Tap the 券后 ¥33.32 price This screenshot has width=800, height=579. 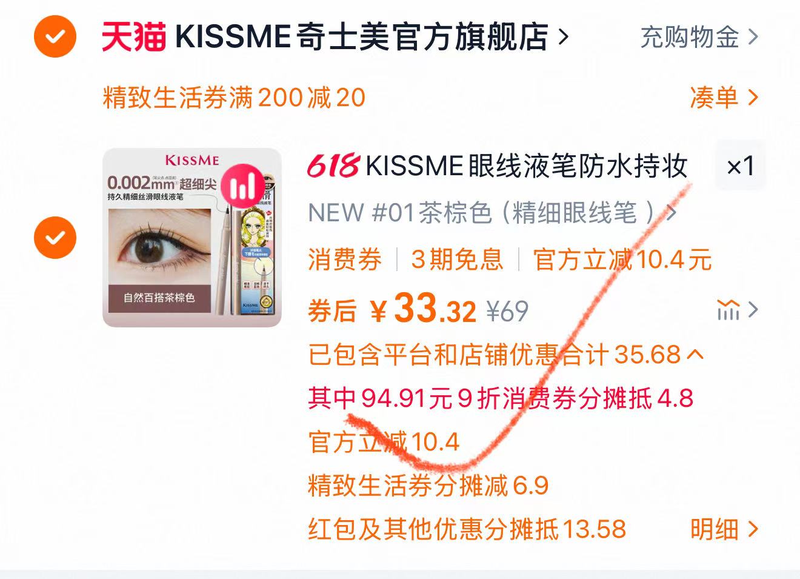point(392,309)
